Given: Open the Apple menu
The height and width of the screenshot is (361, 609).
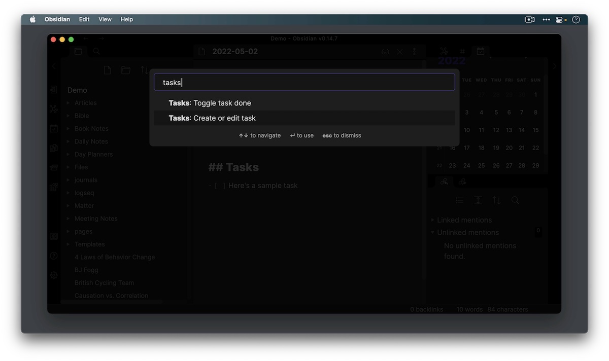Looking at the screenshot, I should pos(33,19).
